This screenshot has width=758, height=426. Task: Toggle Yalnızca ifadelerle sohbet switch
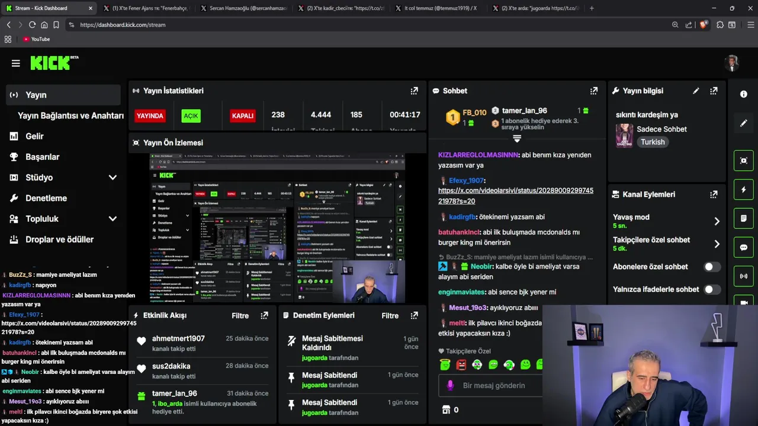coord(712,289)
